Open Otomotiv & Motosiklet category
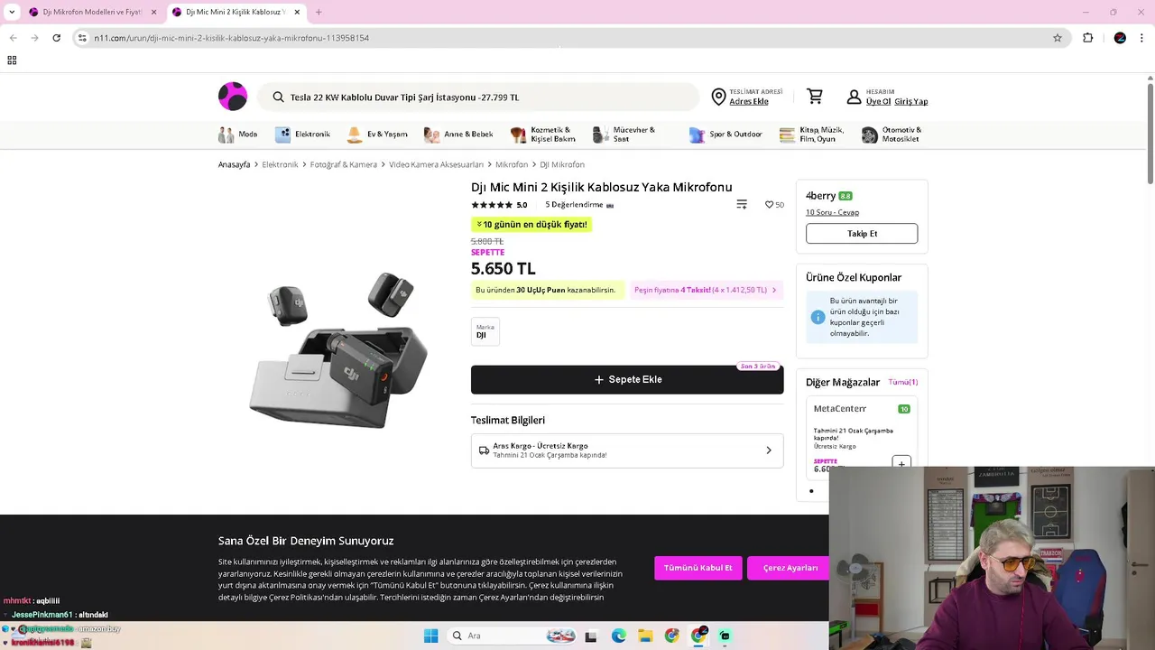 coord(891,135)
